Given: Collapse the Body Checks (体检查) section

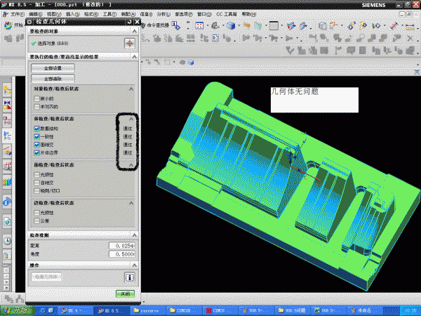Looking at the screenshot, I should (x=131, y=119).
